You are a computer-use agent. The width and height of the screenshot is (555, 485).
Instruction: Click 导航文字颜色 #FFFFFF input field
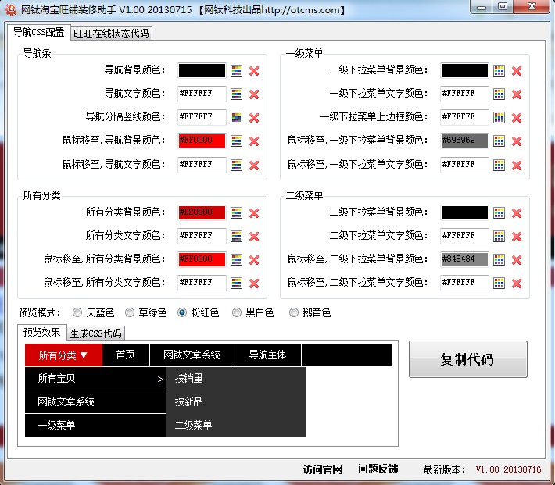(202, 94)
